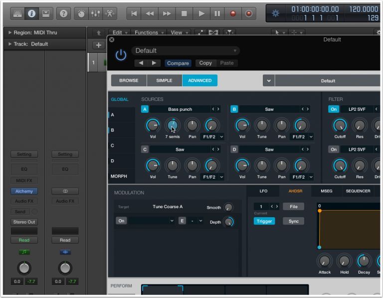Click the up arrow track hierarchy button
Viewport: 383px width, 298px height.
pos(99,32)
